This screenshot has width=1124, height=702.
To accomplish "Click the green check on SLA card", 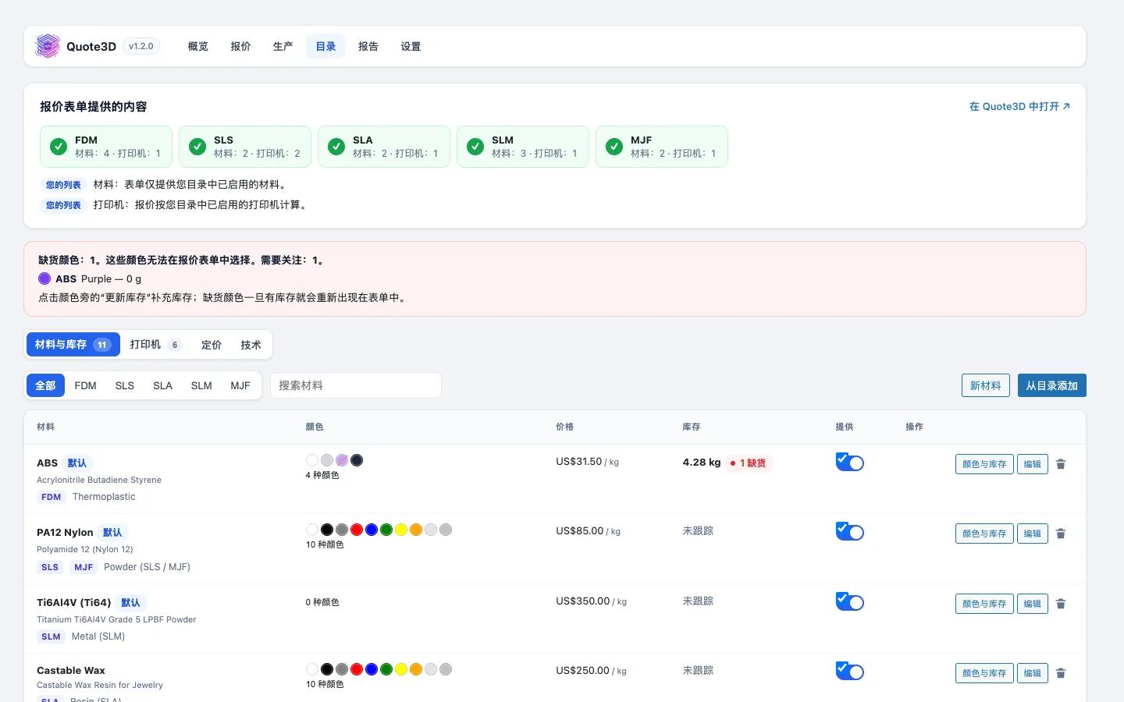I will [x=336, y=147].
